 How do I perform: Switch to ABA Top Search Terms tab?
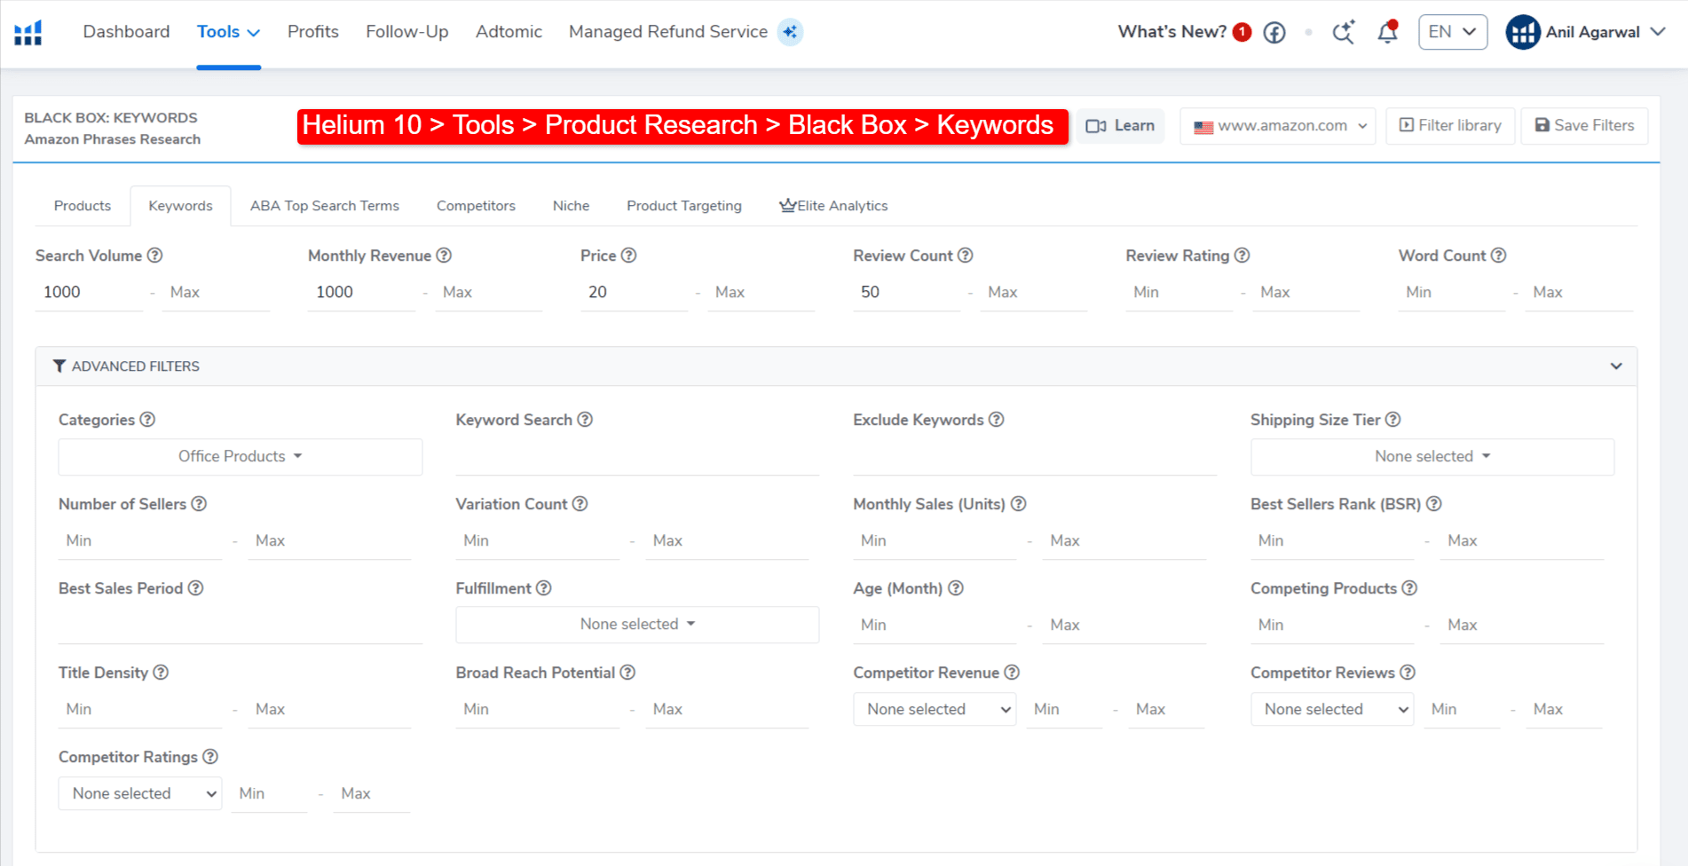coord(324,206)
